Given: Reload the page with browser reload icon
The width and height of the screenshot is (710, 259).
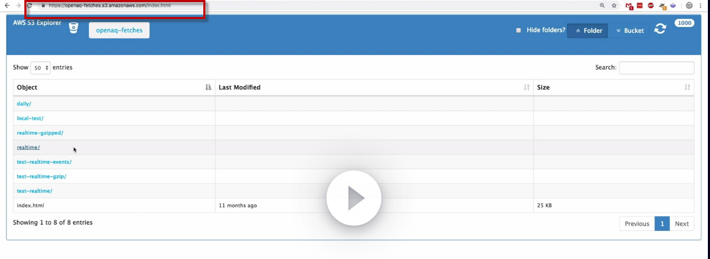Looking at the screenshot, I should 30,5.
